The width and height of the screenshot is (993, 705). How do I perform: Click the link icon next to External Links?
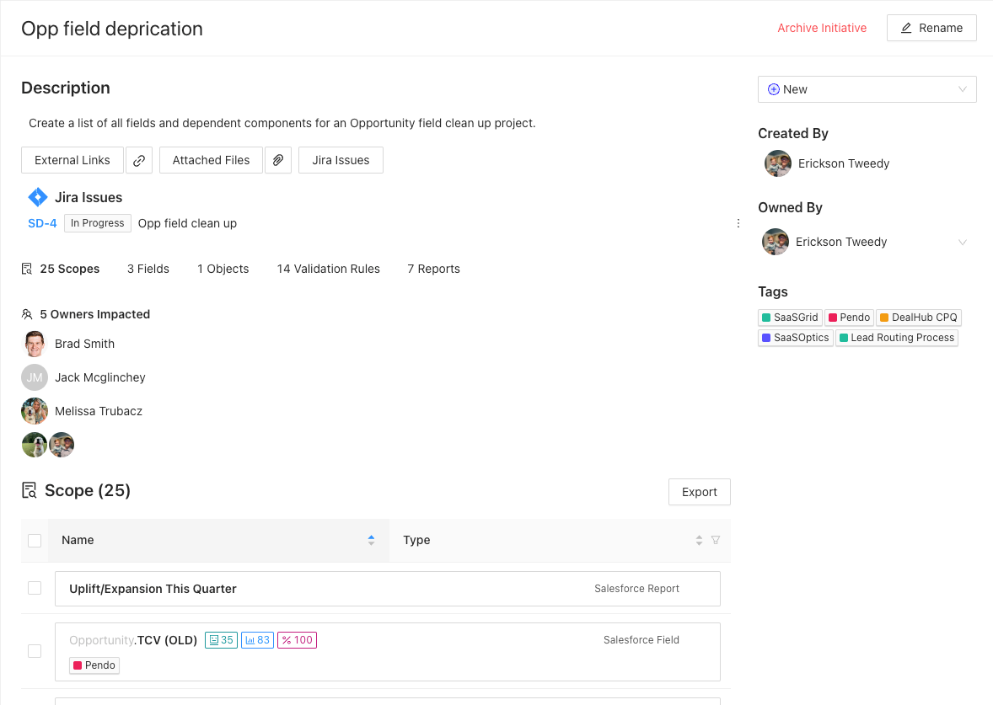pyautogui.click(x=139, y=160)
